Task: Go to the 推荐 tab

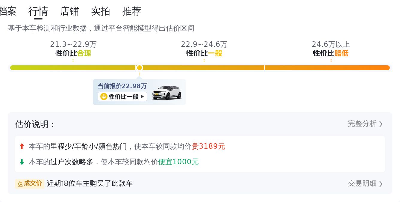Action: (x=132, y=11)
